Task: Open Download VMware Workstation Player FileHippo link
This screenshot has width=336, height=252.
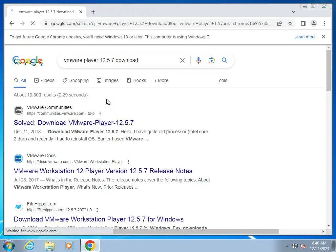Action: pos(98,219)
